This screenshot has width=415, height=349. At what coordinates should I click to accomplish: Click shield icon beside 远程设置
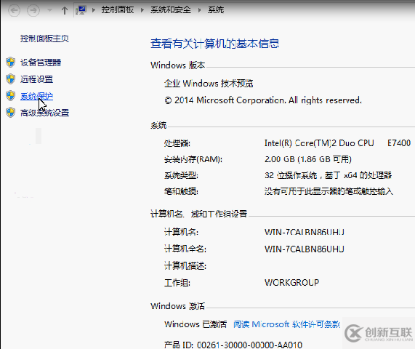coord(11,79)
